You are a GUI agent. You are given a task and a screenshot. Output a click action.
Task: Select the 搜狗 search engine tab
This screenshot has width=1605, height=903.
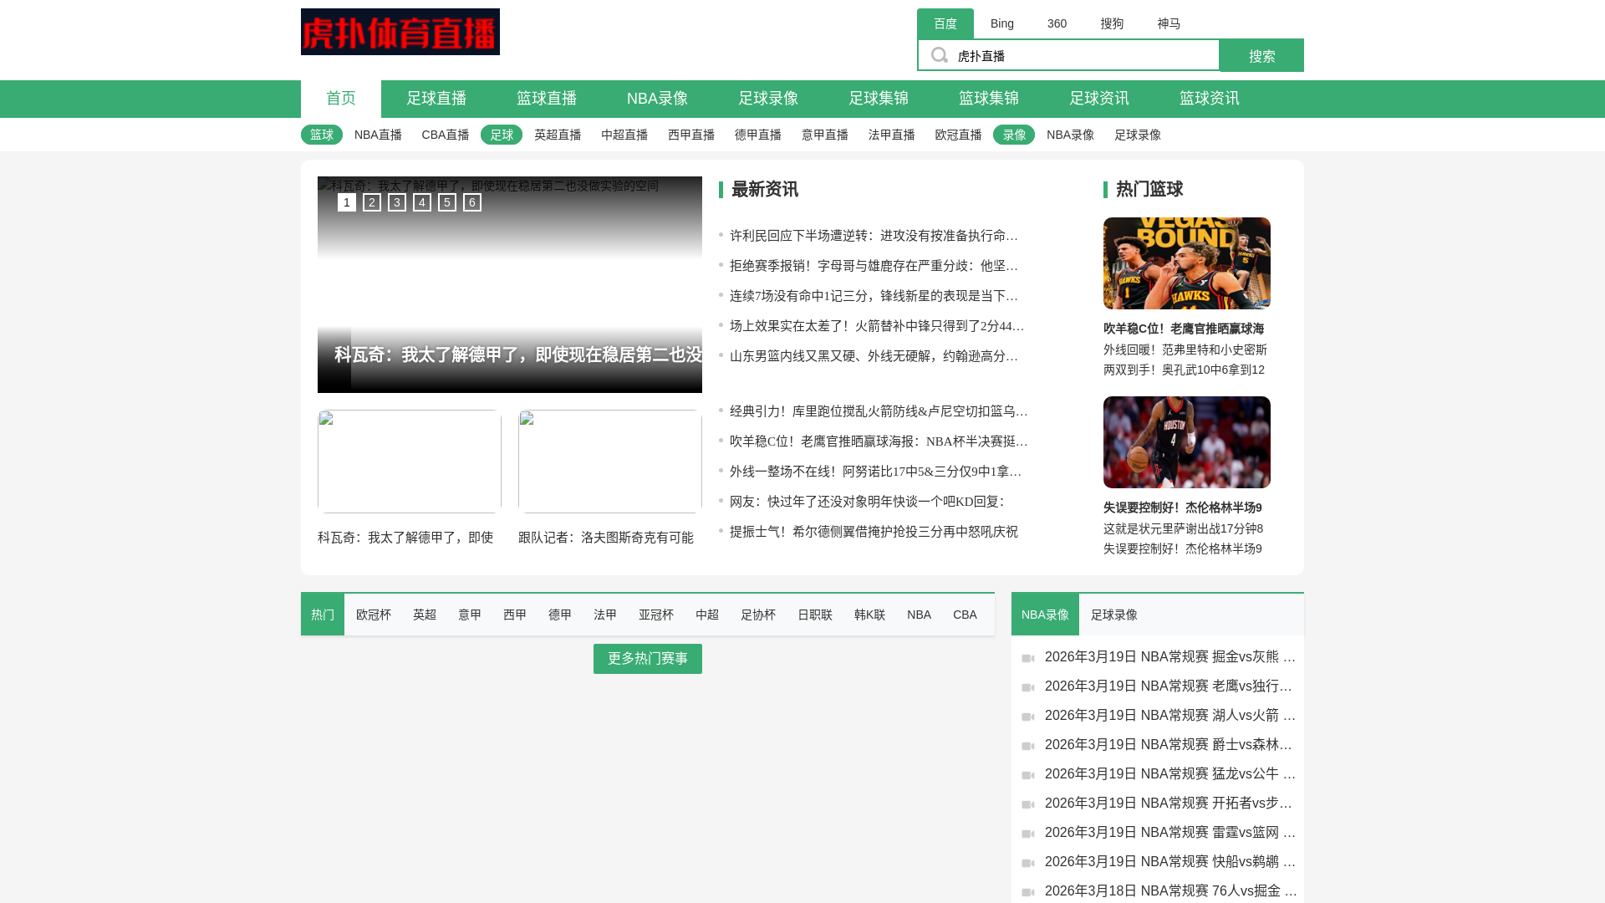1112,23
